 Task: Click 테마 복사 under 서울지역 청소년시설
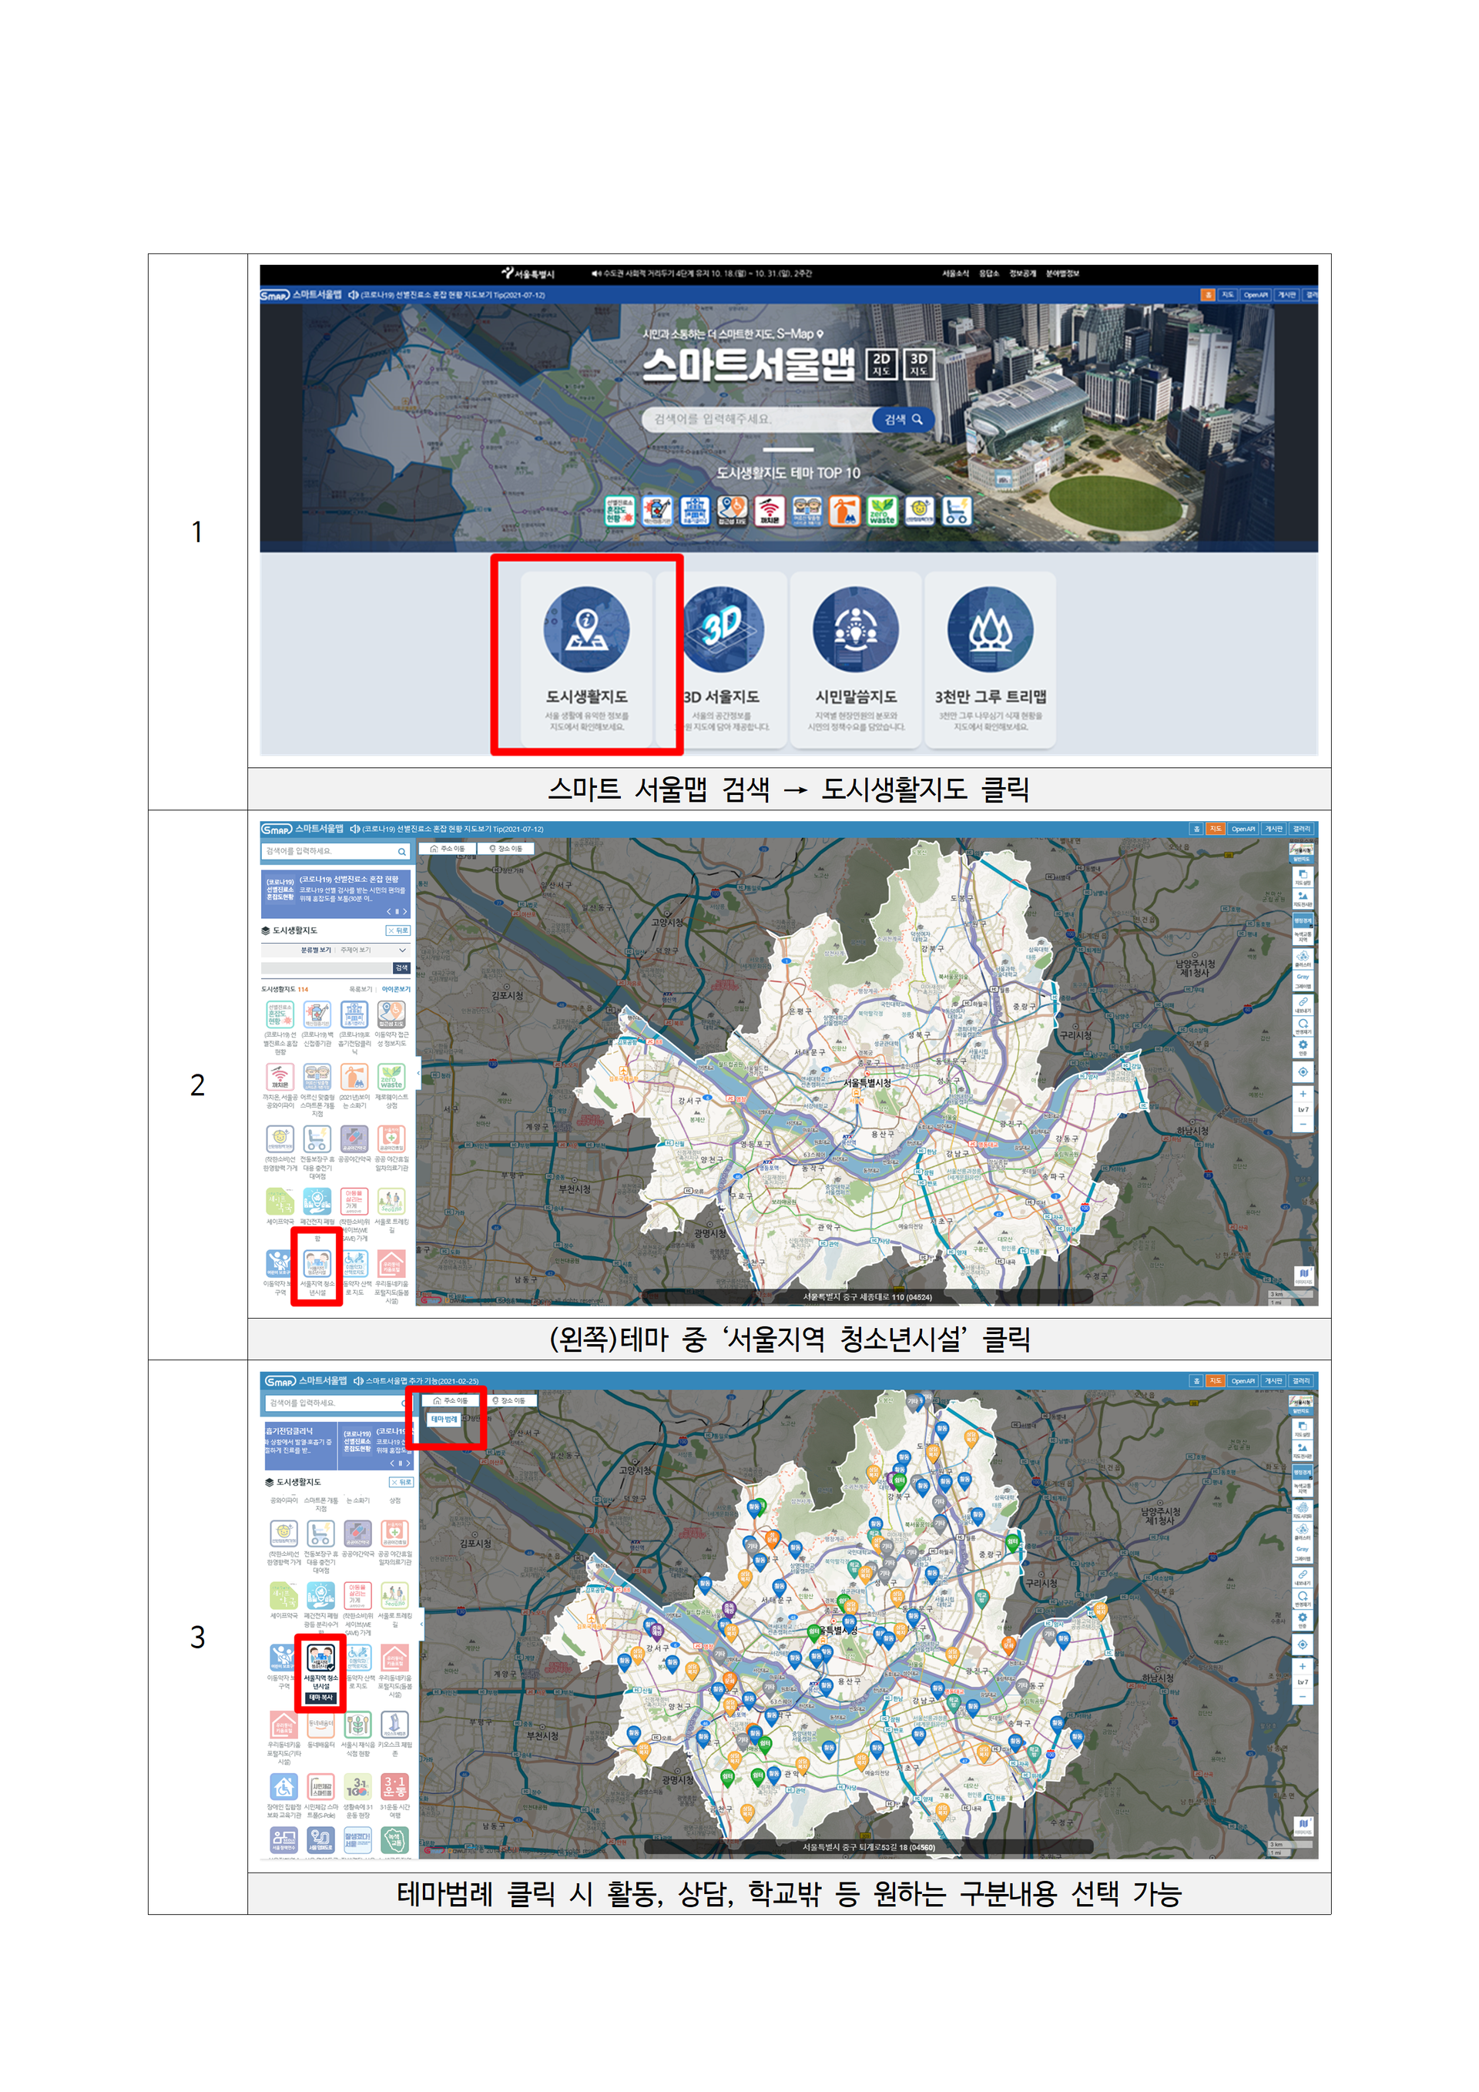pos(320,1698)
